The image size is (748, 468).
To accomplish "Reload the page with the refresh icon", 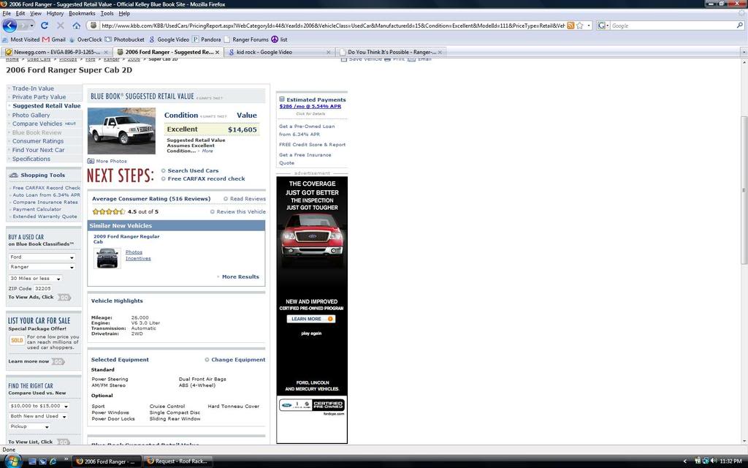I will [x=45, y=26].
